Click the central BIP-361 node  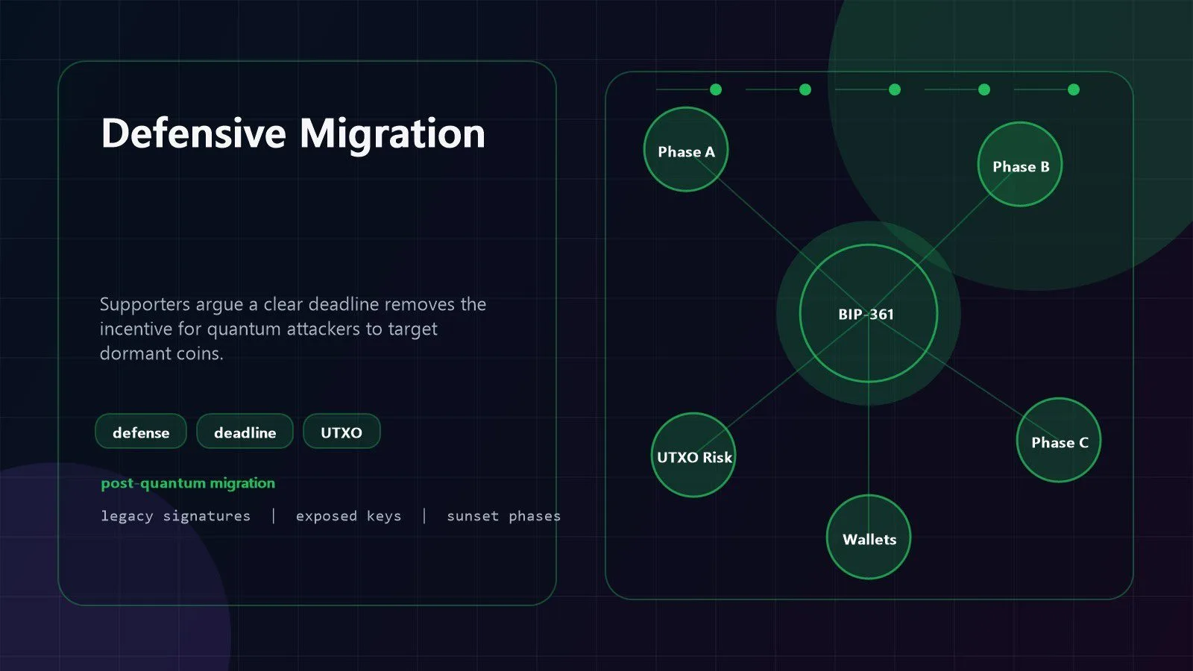click(x=869, y=314)
